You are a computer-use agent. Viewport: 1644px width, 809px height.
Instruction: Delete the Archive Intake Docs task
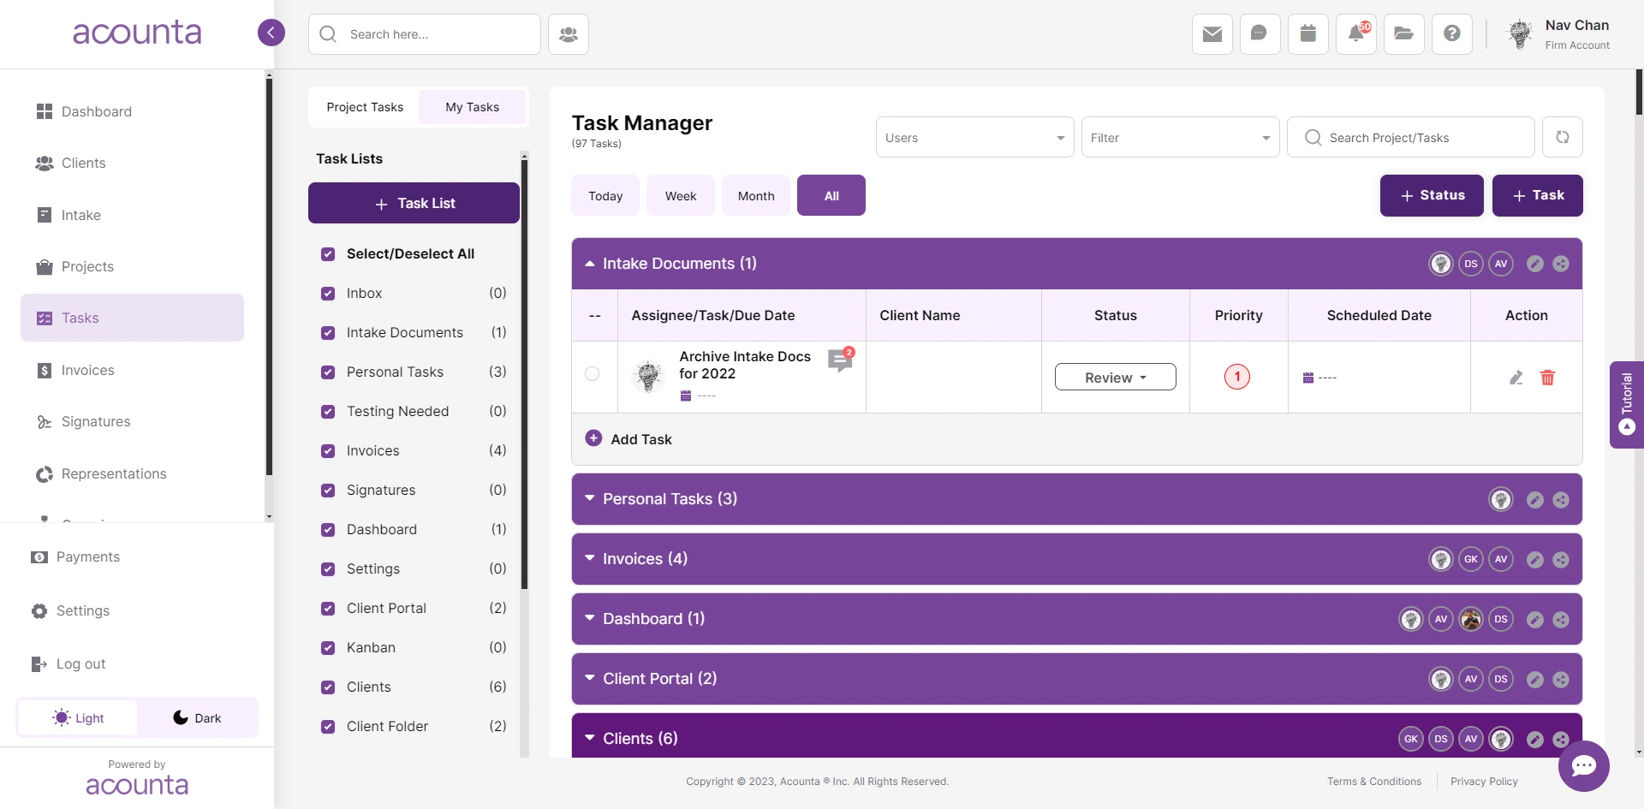click(1546, 378)
